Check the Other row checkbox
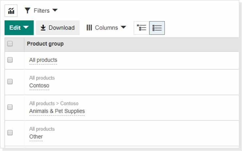The height and width of the screenshot is (151, 242). 10,132
